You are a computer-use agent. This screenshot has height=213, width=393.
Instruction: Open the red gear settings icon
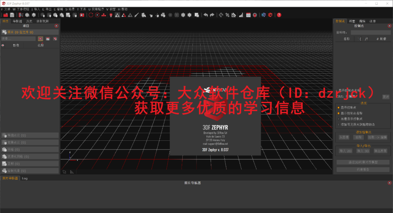[x=255, y=15]
